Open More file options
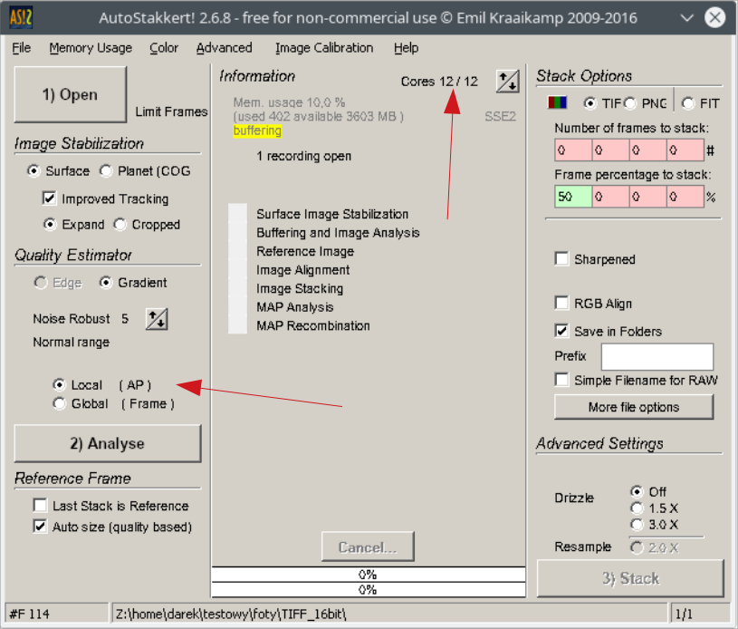Viewport: 738px width, 629px height. [x=634, y=407]
